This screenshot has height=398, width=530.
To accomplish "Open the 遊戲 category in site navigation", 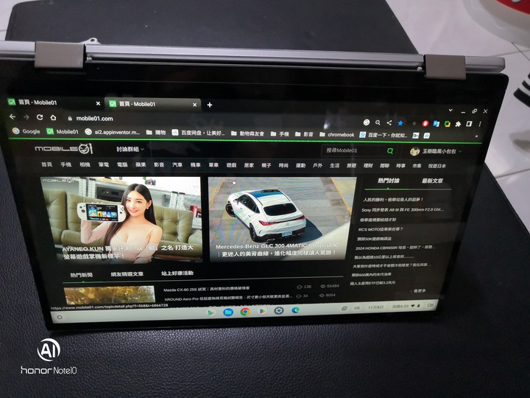I will [x=231, y=165].
